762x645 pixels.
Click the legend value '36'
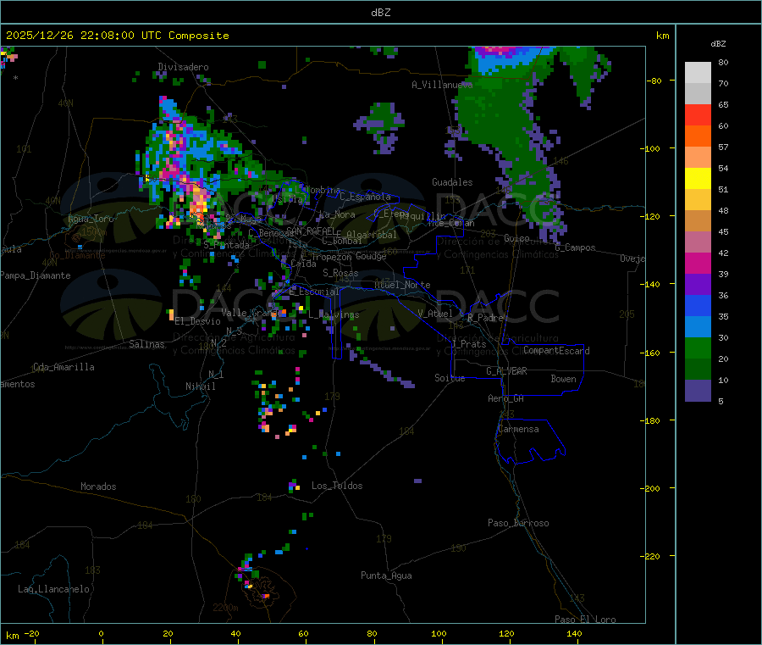[723, 295]
